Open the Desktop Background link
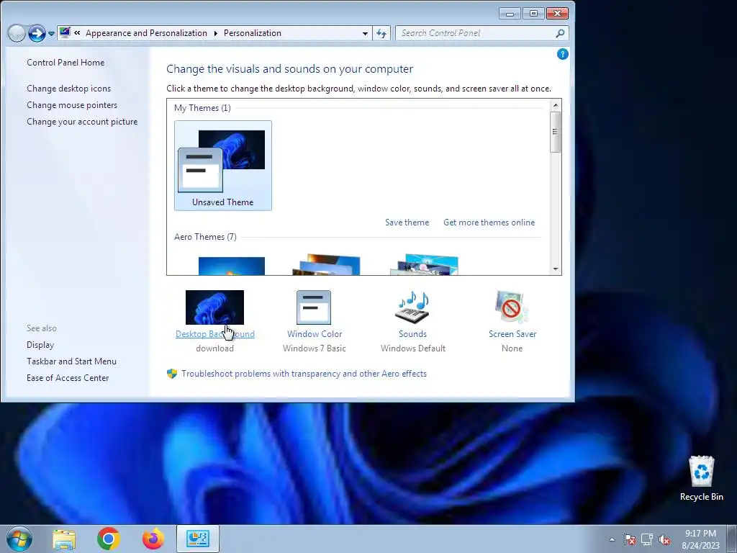This screenshot has height=553, width=737. 214,334
